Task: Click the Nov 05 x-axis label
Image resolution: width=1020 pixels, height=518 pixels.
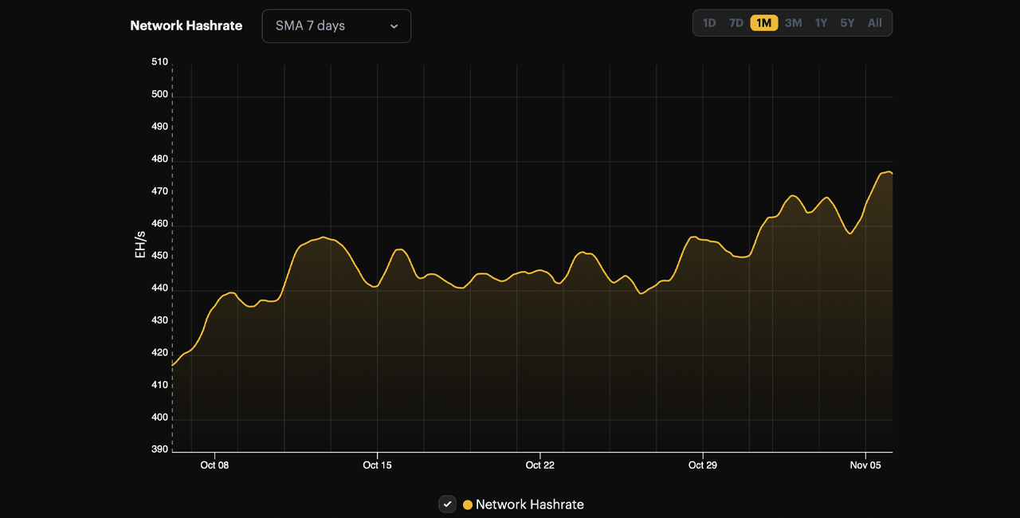Action: coord(865,465)
